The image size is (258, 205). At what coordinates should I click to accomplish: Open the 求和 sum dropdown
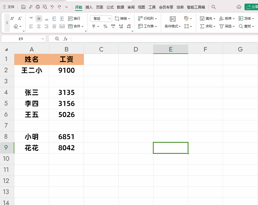208,26
